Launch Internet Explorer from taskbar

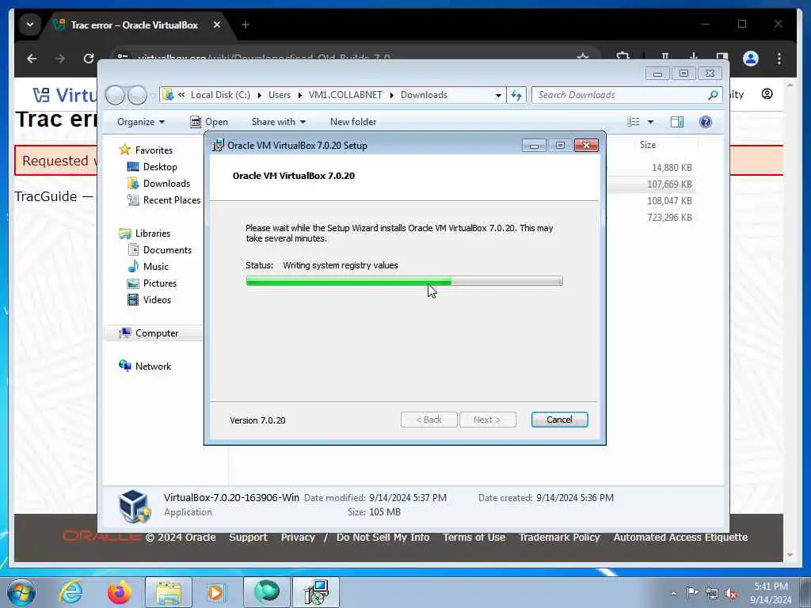[70, 592]
